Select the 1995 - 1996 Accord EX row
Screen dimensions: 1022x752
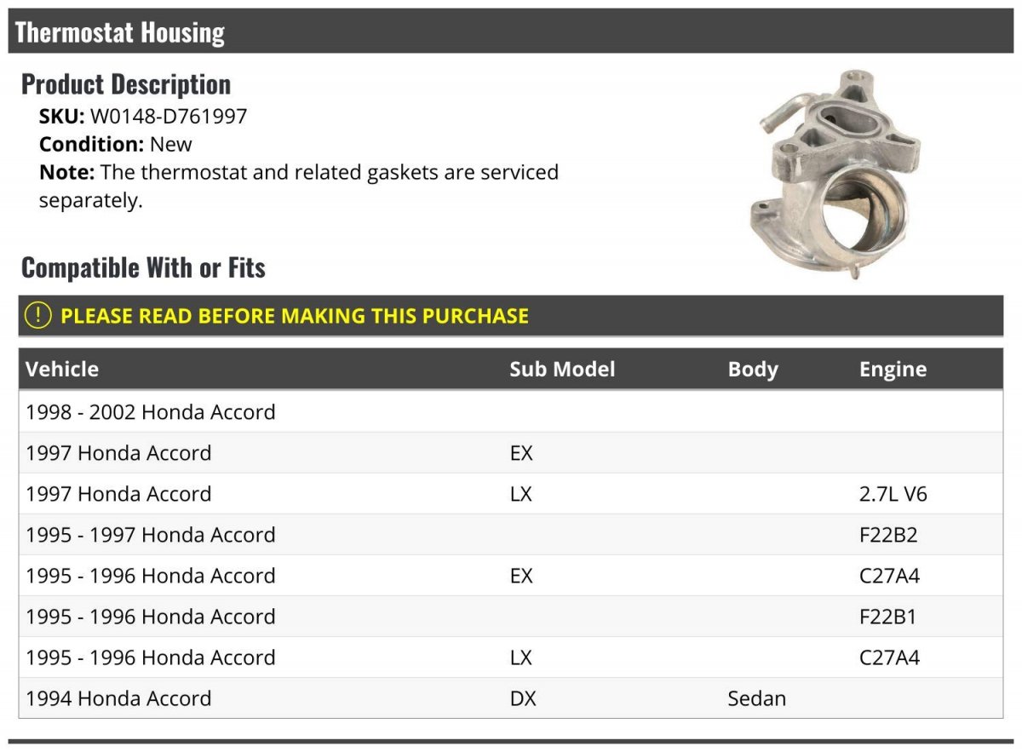[x=511, y=576]
